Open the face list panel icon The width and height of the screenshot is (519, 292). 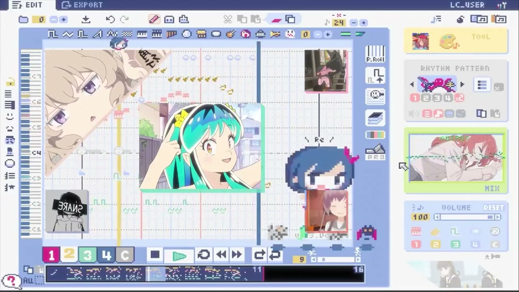pos(375,97)
